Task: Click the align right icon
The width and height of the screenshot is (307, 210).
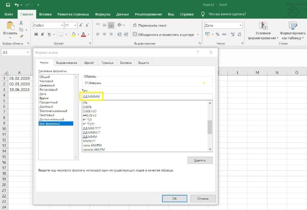Action: (x=111, y=34)
